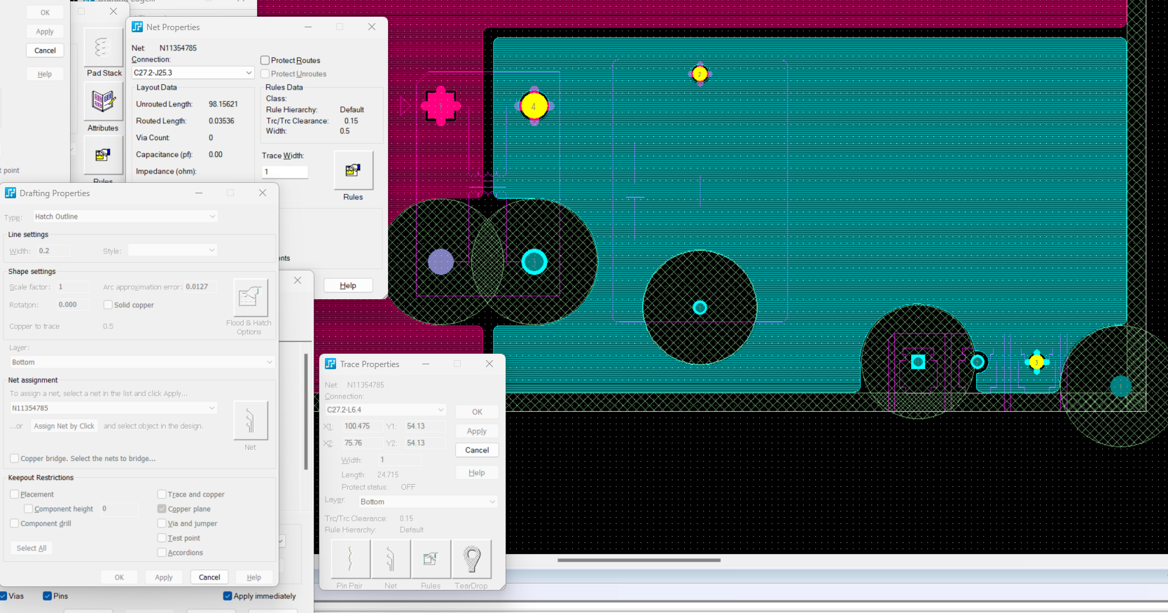Expand net assignment dropdown N11354785
The height and width of the screenshot is (613, 1168).
tap(113, 408)
